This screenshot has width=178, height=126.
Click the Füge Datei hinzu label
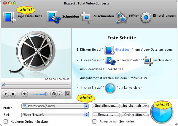(x=31, y=16)
